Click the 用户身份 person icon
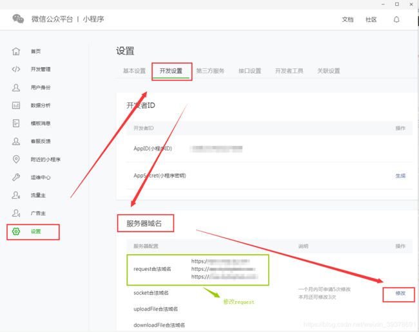 (x=16, y=88)
